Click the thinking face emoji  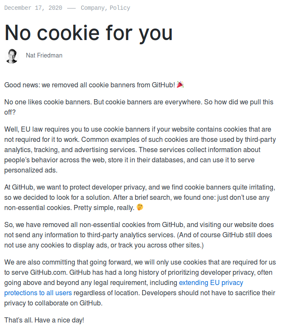tap(139, 207)
